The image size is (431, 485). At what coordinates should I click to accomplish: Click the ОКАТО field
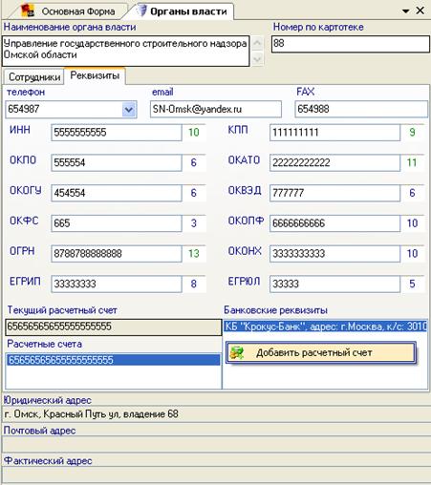click(x=334, y=162)
